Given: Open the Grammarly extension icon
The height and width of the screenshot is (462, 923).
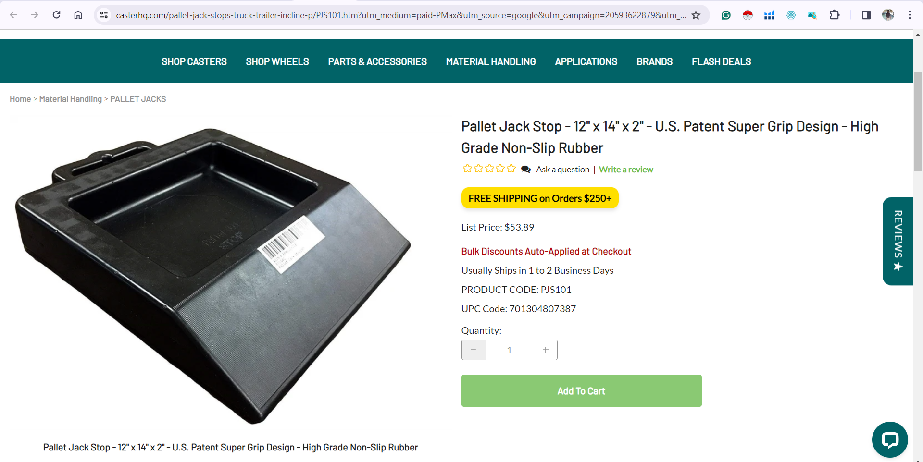Looking at the screenshot, I should click(x=726, y=15).
